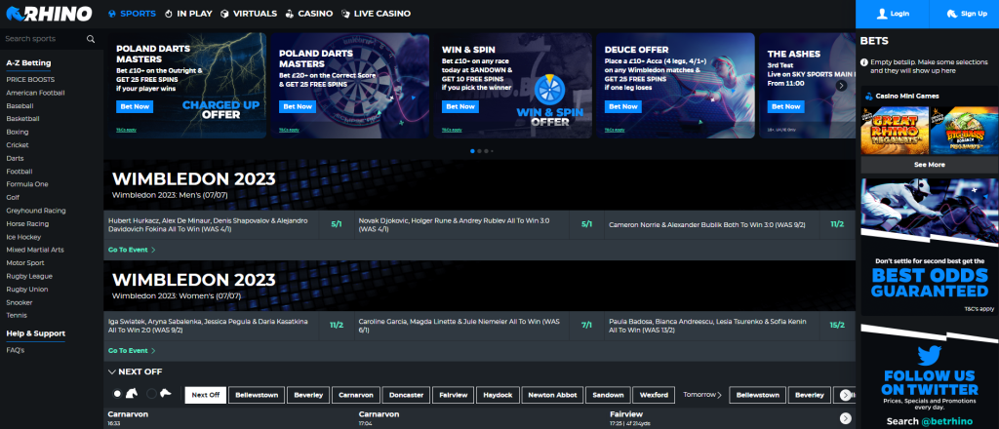
Task: Open Mixed Martial Arts in sidebar
Action: tap(35, 251)
